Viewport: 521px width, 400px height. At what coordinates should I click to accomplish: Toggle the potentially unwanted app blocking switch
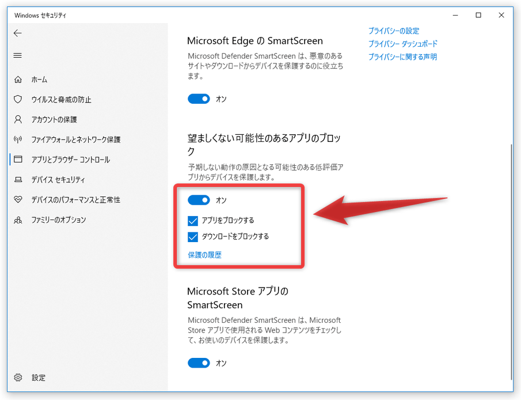pyautogui.click(x=199, y=200)
